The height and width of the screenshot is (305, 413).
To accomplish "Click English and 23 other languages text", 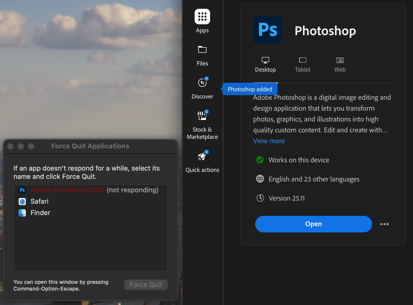I will click(314, 179).
